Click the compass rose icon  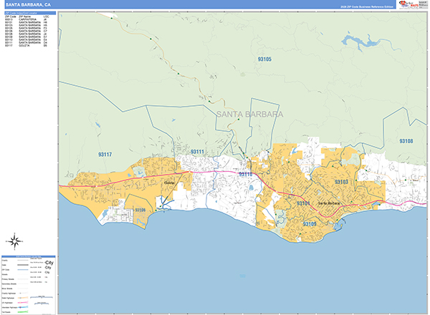click(x=15, y=241)
